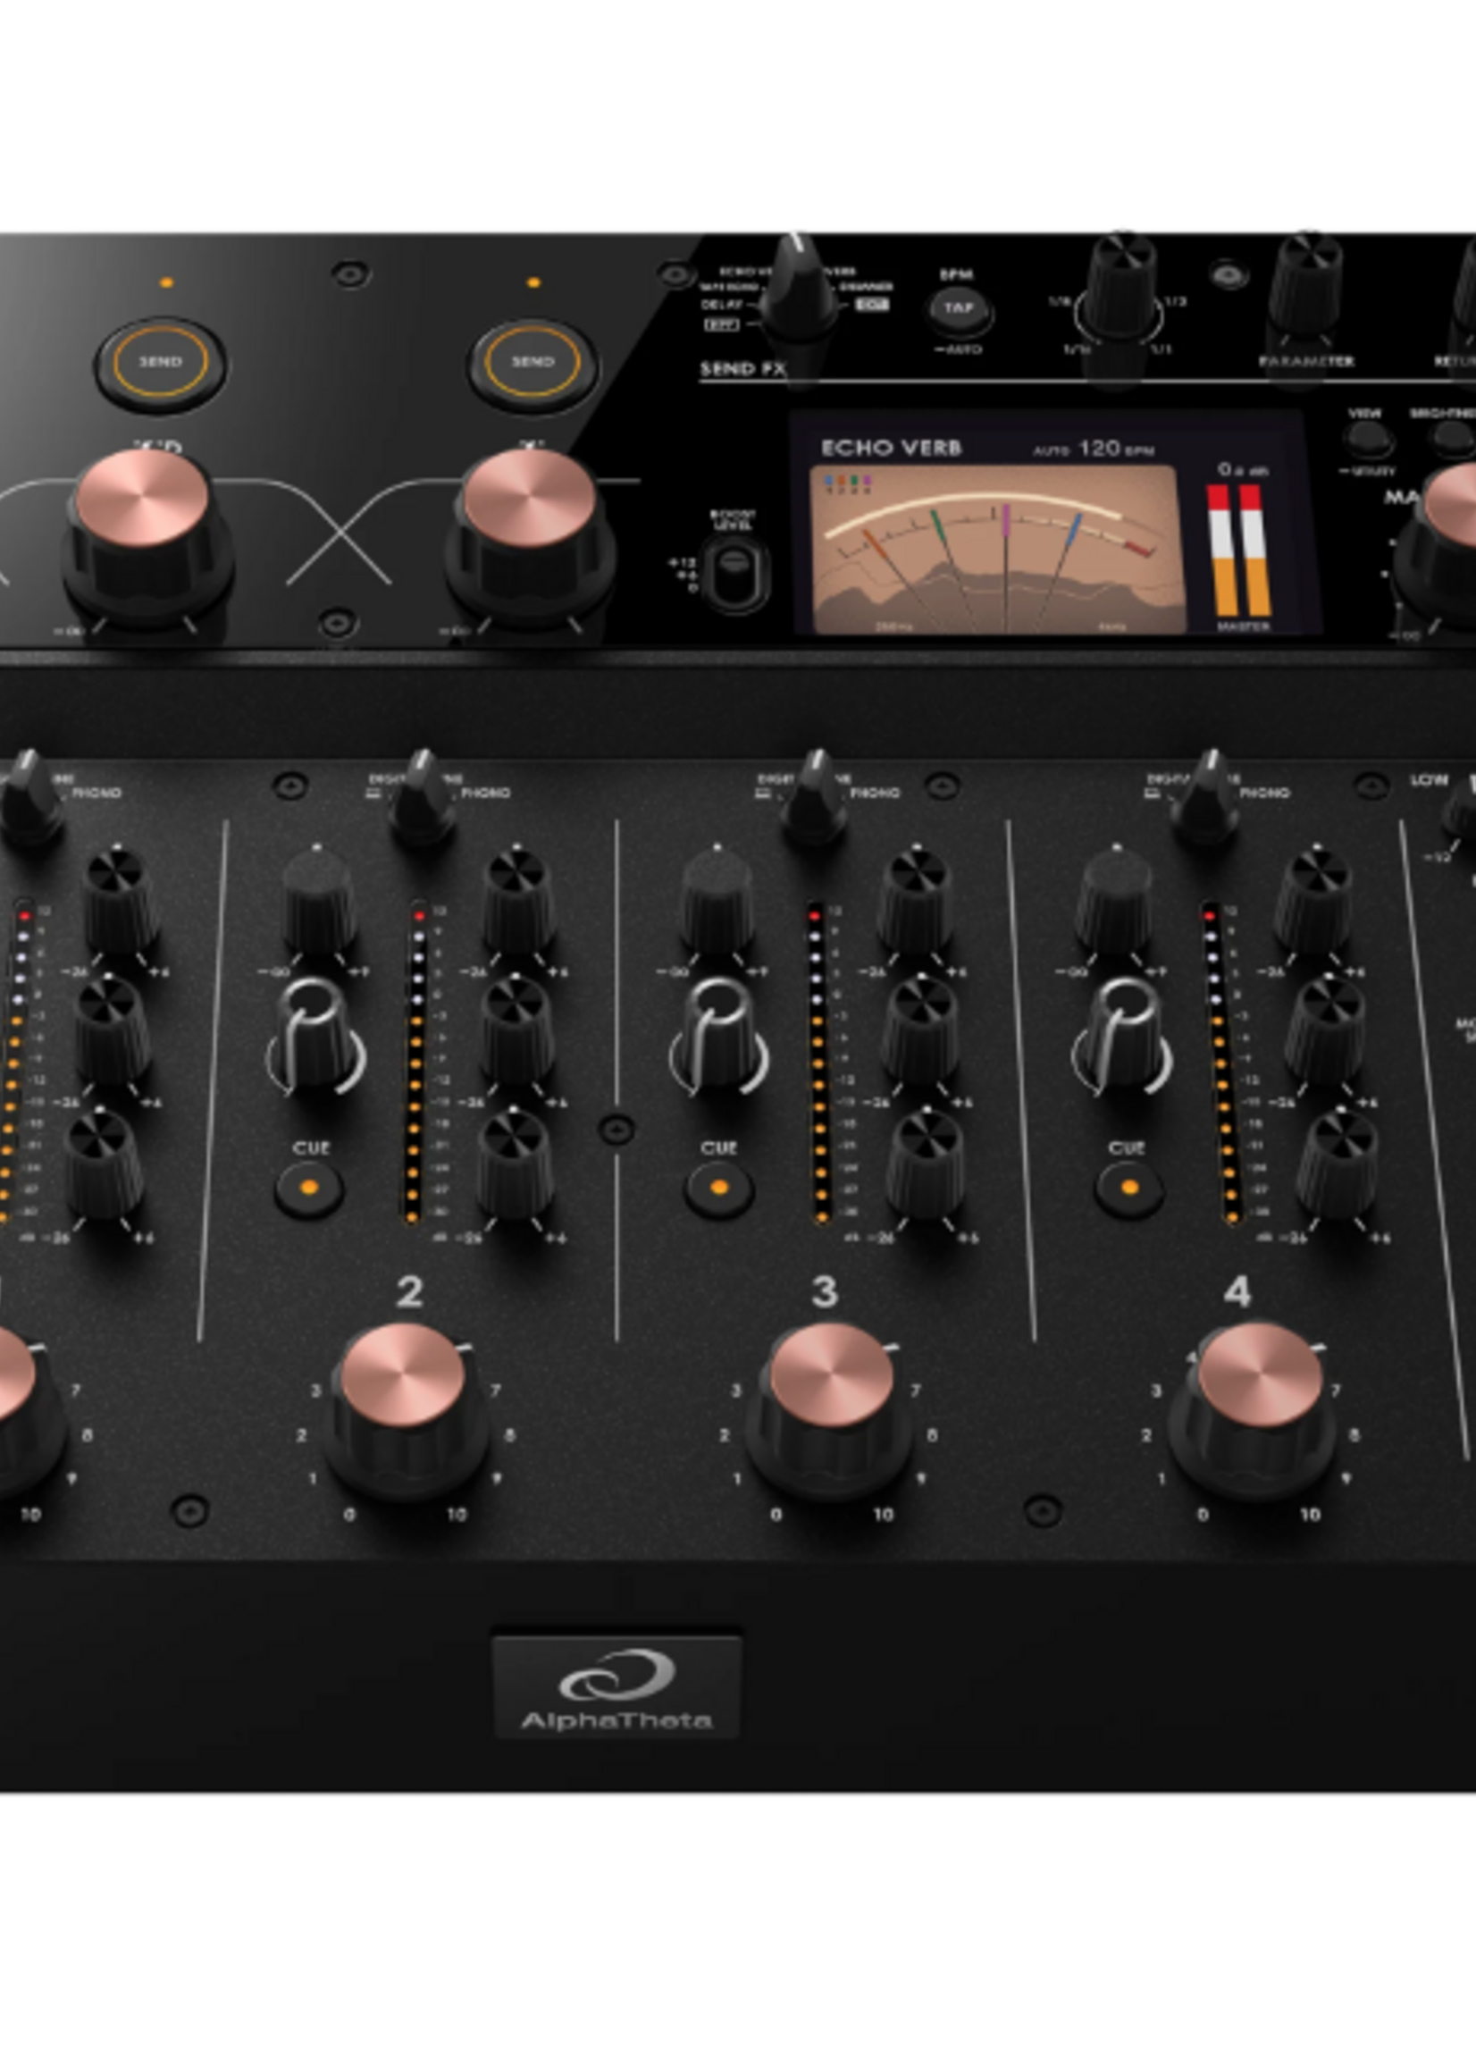The image size is (1476, 2067).
Task: Click channel 3 copper rotary fader
Action: pyautogui.click(x=830, y=1410)
